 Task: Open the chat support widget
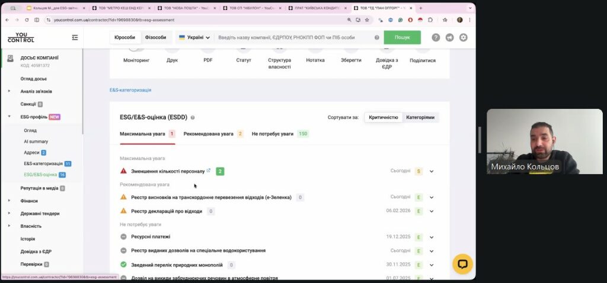pyautogui.click(x=462, y=264)
